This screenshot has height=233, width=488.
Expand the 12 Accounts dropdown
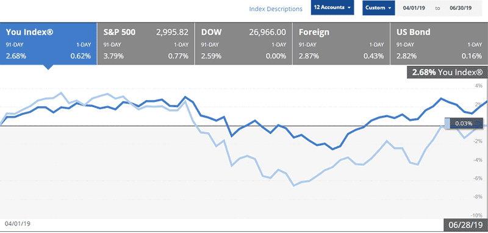point(332,7)
